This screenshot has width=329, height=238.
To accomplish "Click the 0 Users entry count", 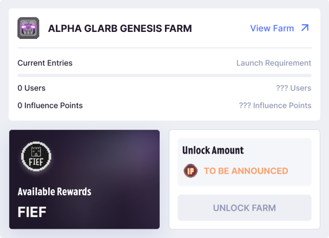I will [x=31, y=88].
